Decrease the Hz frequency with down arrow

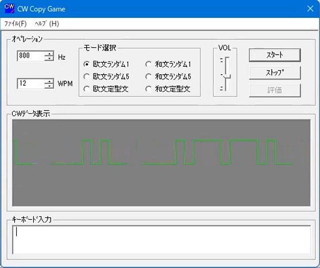(x=49, y=59)
